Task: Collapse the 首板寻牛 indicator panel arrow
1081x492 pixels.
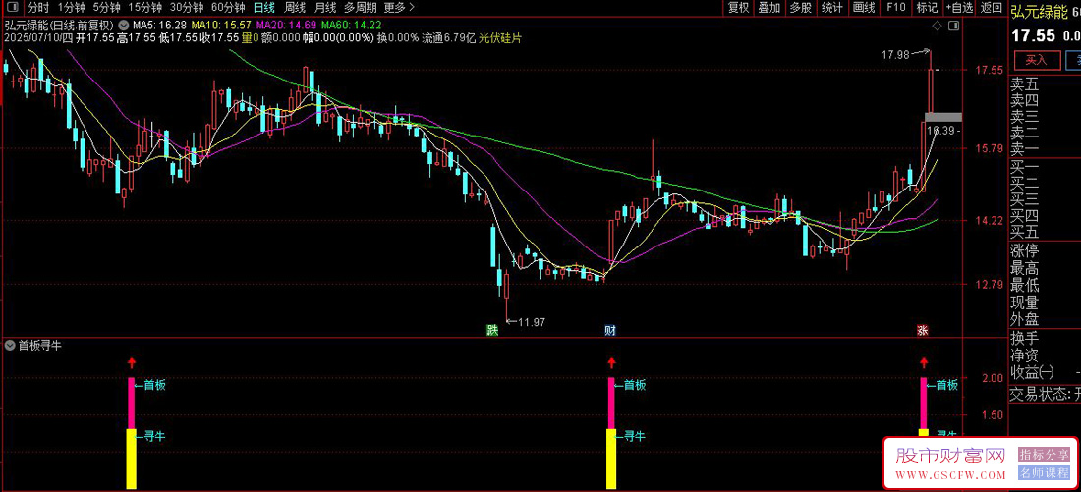Action: pyautogui.click(x=10, y=346)
